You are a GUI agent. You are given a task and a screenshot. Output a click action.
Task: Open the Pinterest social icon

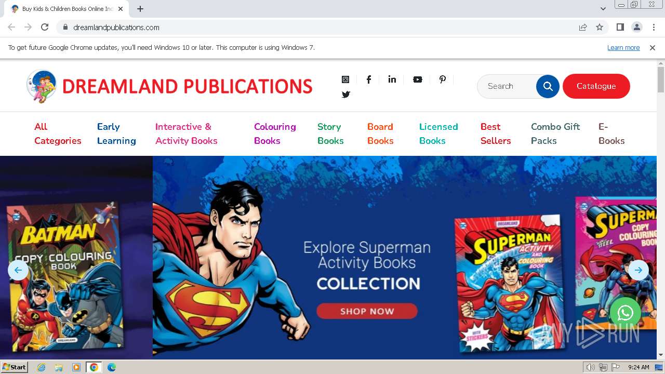tap(443, 79)
